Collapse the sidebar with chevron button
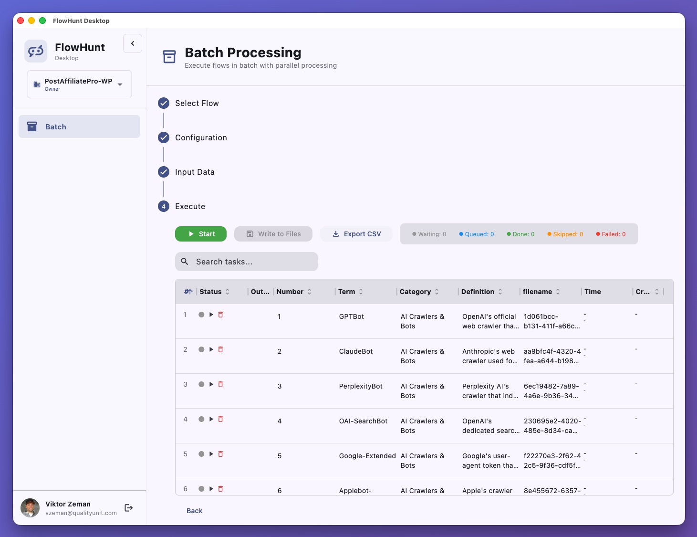 click(x=133, y=43)
